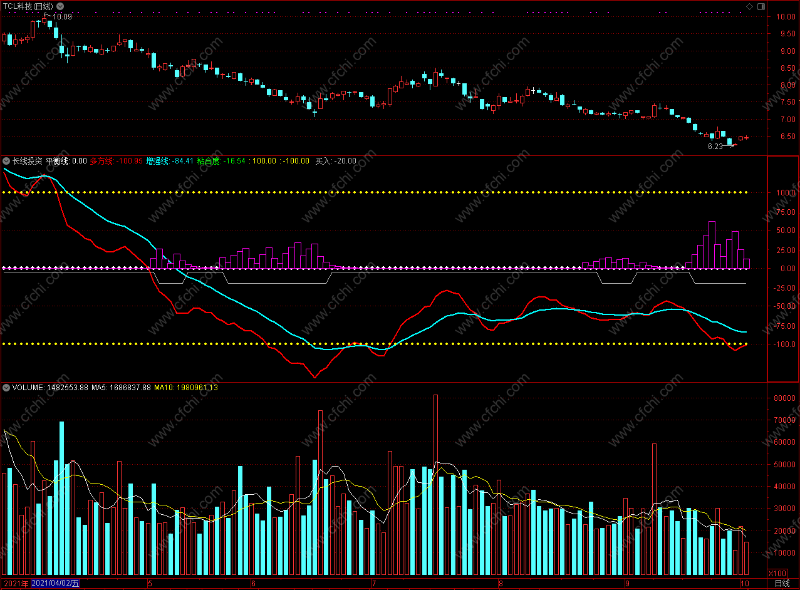The image size is (800, 590).
Task: Click the 粘合度: -16.54 legend entry
Action: point(220,161)
